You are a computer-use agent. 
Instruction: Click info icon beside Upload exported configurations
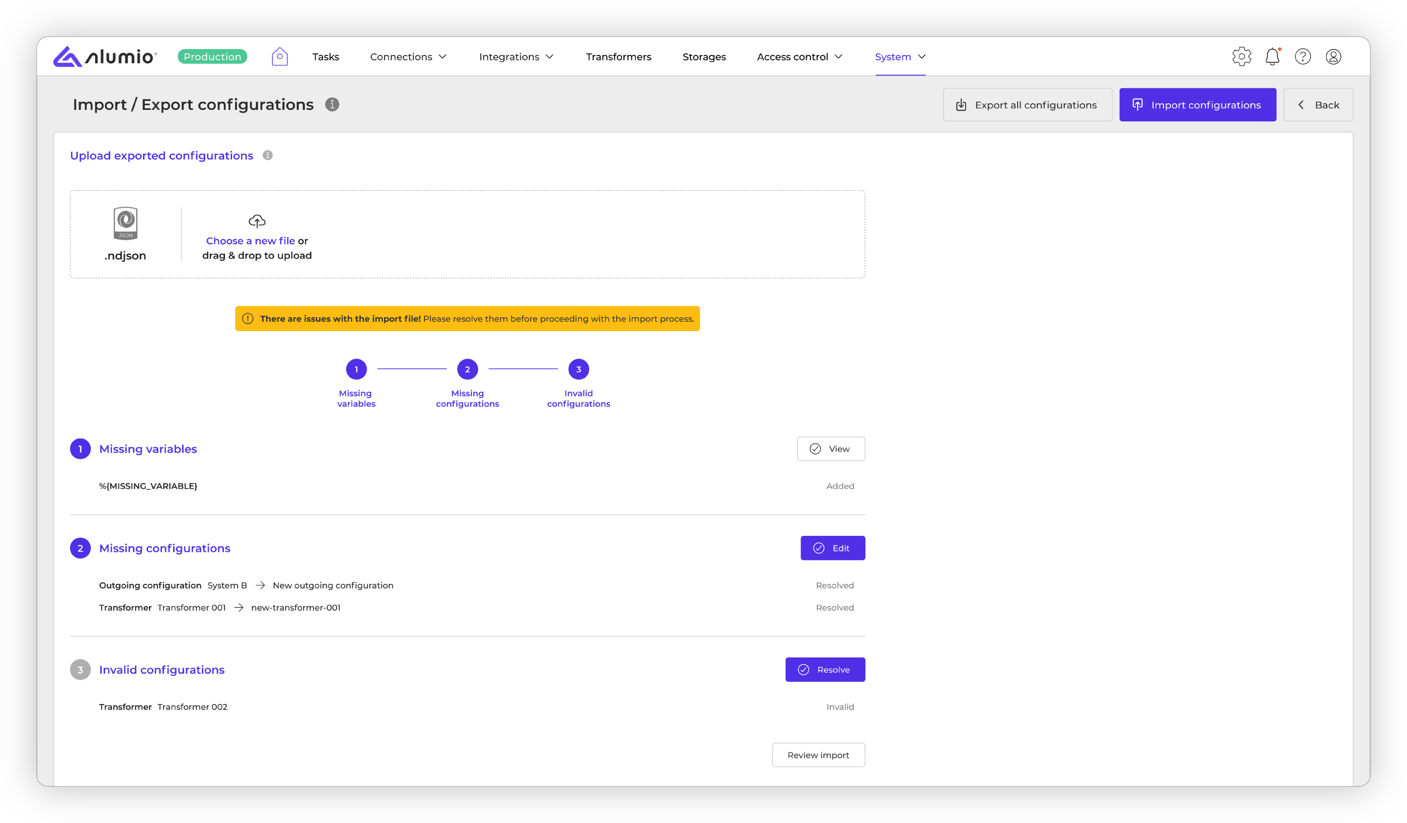267,155
